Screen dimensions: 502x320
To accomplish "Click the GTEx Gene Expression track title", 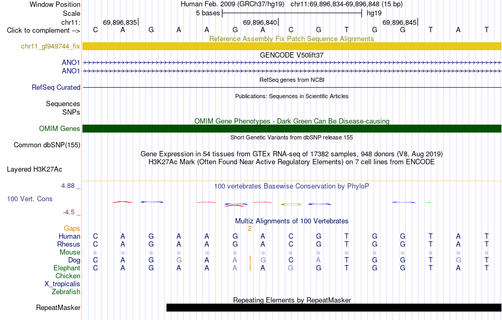I will [x=291, y=154].
